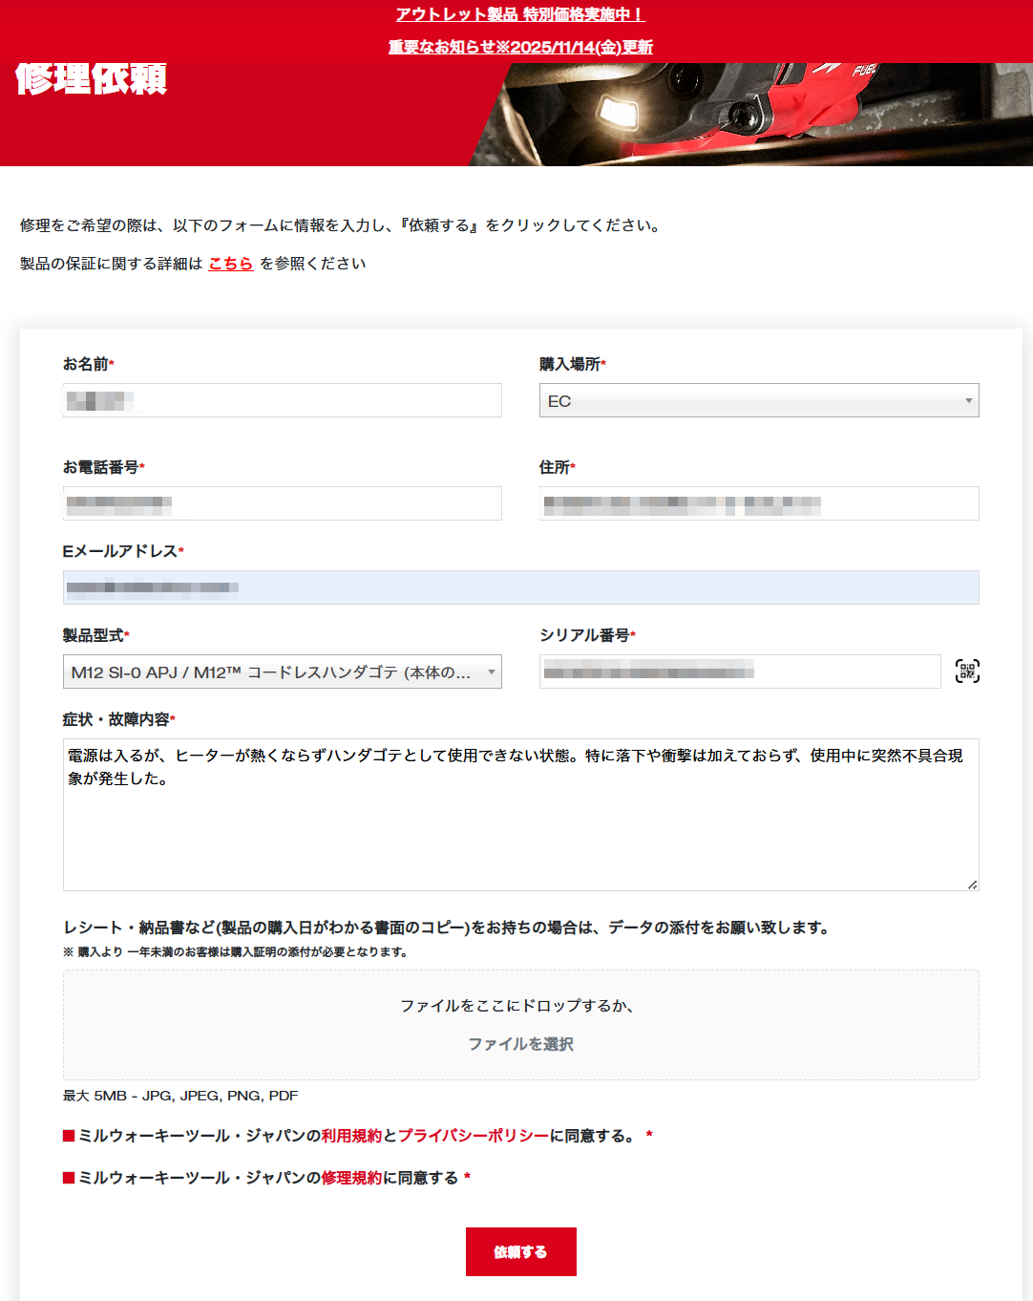Follow the こちら warranty details link

coord(231,264)
